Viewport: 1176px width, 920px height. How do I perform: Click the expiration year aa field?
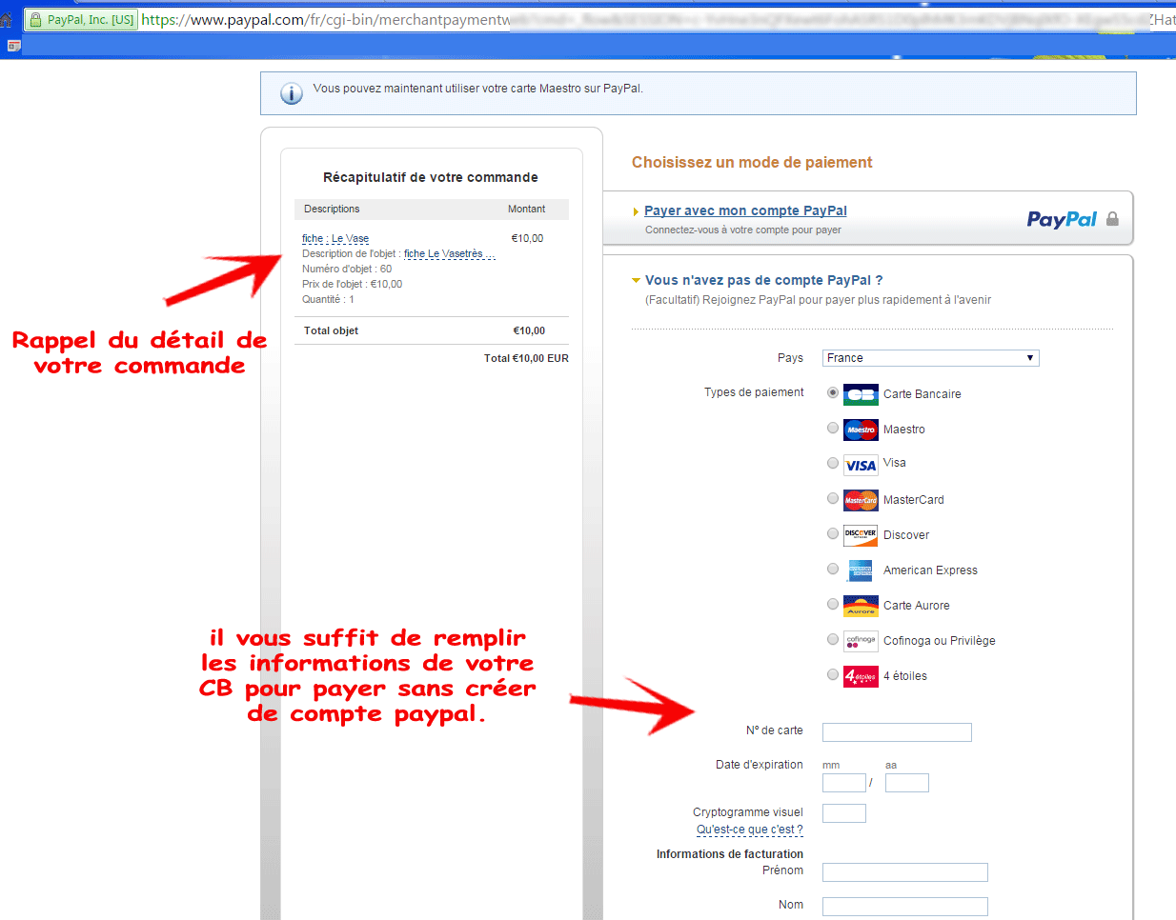[907, 783]
